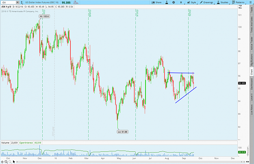The width and height of the screenshot is (254, 164).
Task: Click the H: 95.49 high value
Action: click(x=40, y=7)
